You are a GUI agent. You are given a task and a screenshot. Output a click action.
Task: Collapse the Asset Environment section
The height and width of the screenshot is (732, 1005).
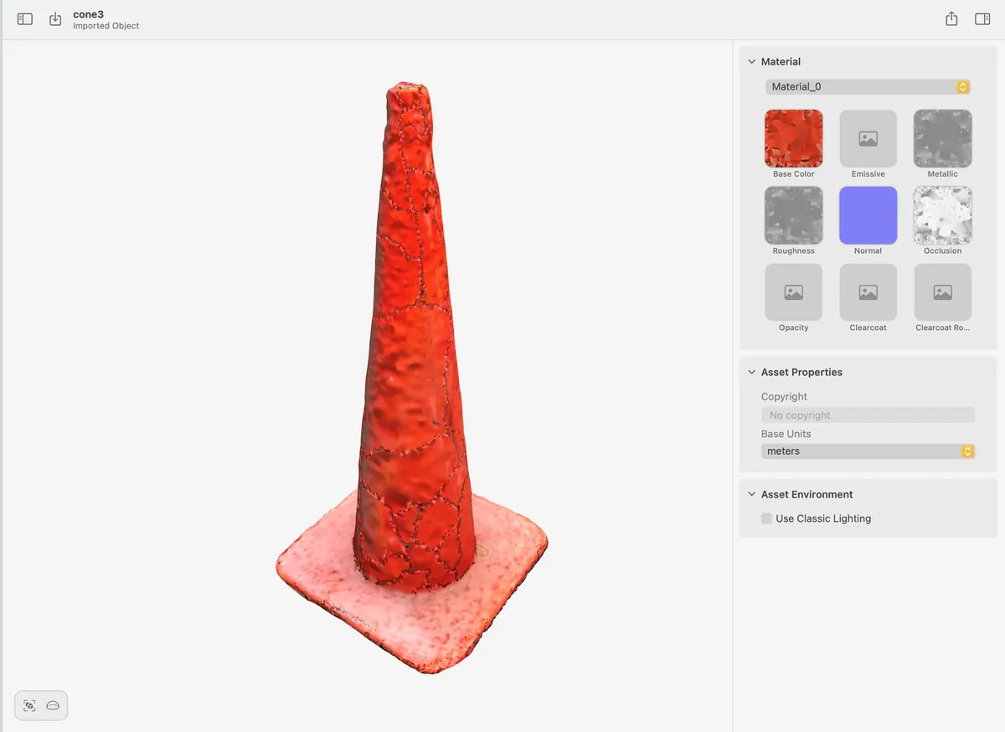pos(750,495)
